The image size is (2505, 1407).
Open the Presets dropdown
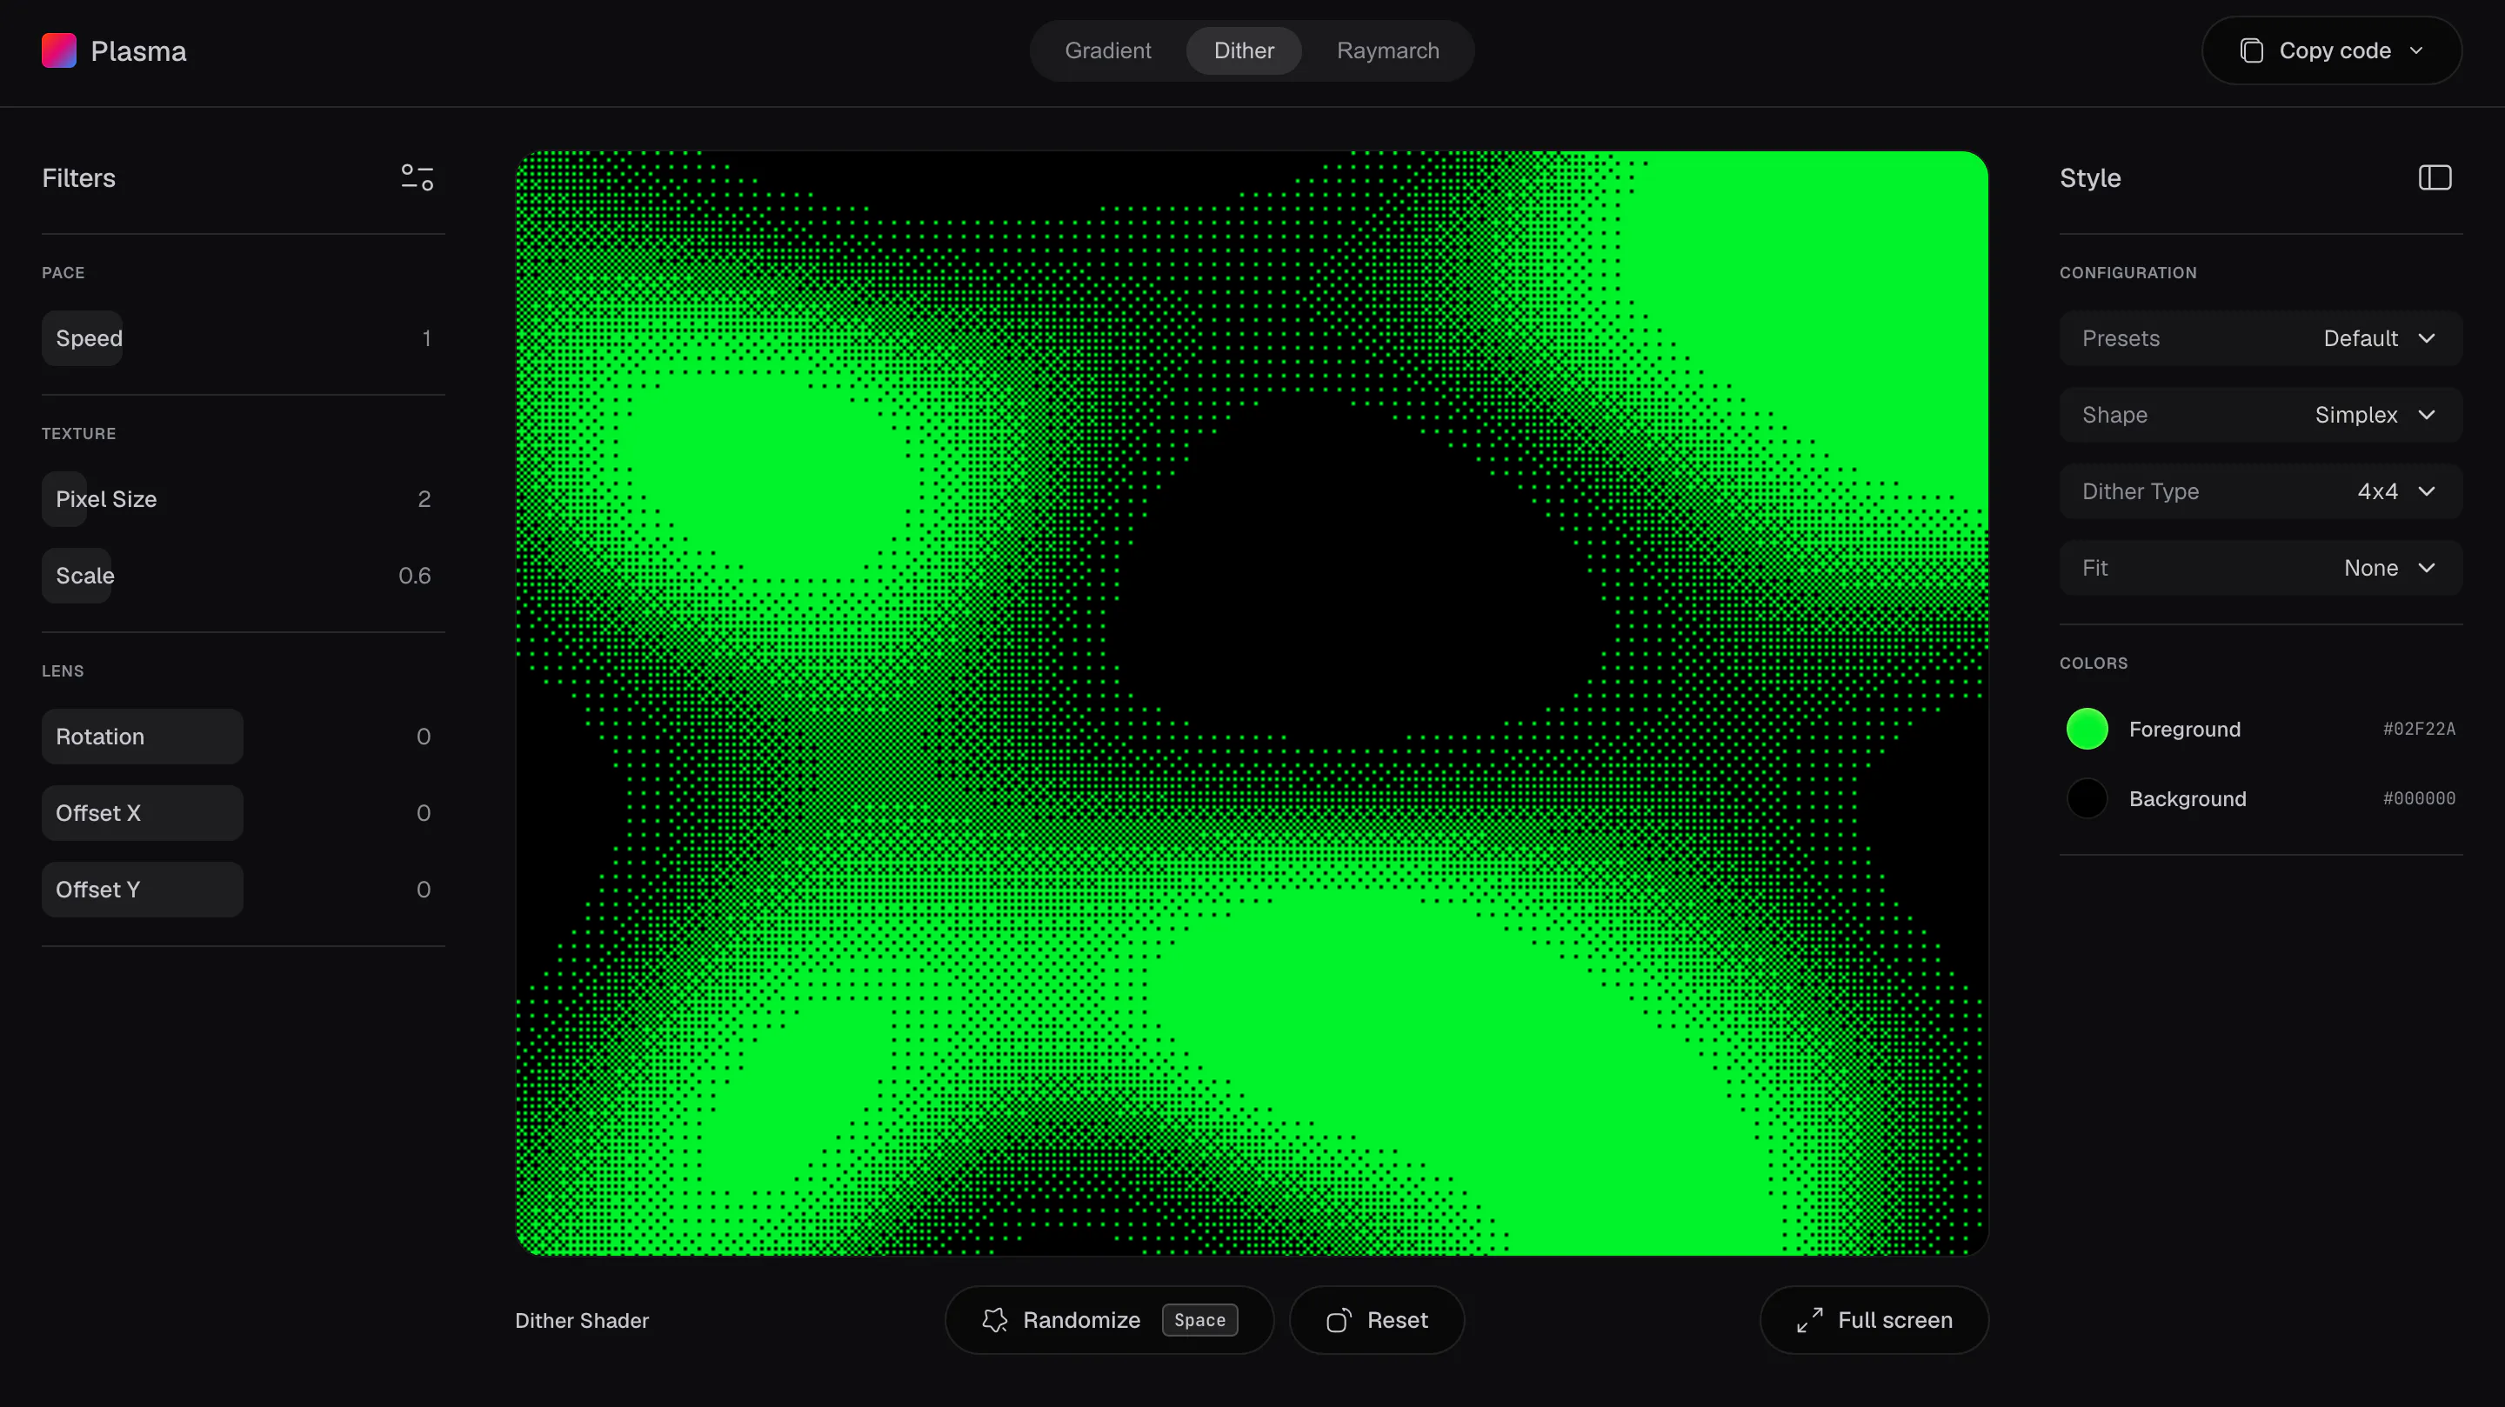tap(2261, 338)
